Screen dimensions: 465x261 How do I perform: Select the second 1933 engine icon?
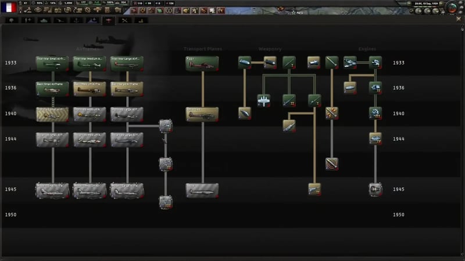(375, 63)
